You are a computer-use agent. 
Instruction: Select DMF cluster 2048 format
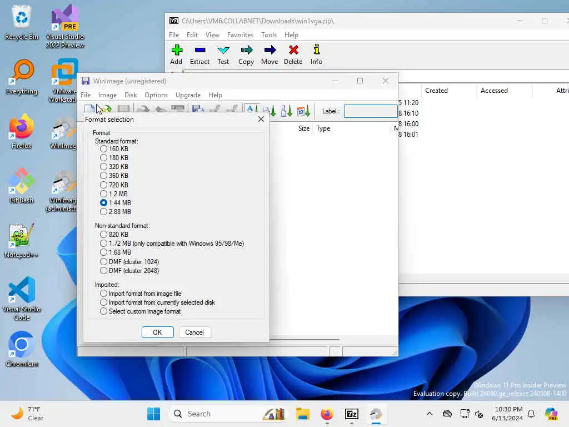tap(129, 271)
